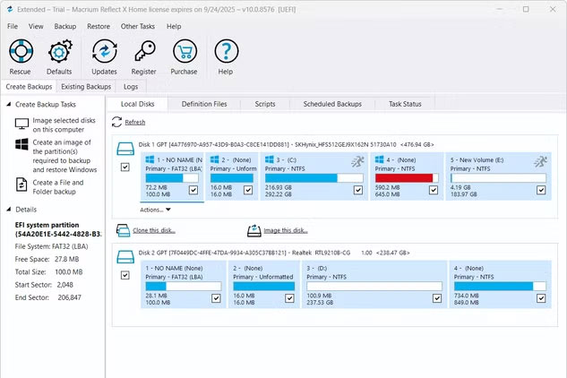The image size is (567, 378).
Task: Click the Clone this disk link
Action: 153,230
